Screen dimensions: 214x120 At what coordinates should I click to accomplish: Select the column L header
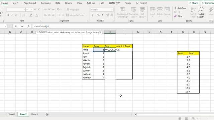coord(124,32)
